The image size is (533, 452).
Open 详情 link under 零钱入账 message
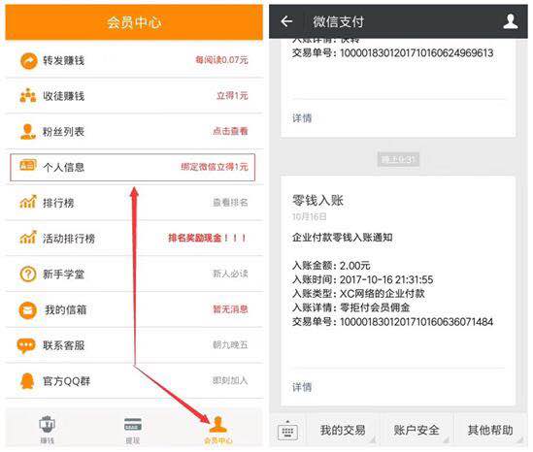302,387
